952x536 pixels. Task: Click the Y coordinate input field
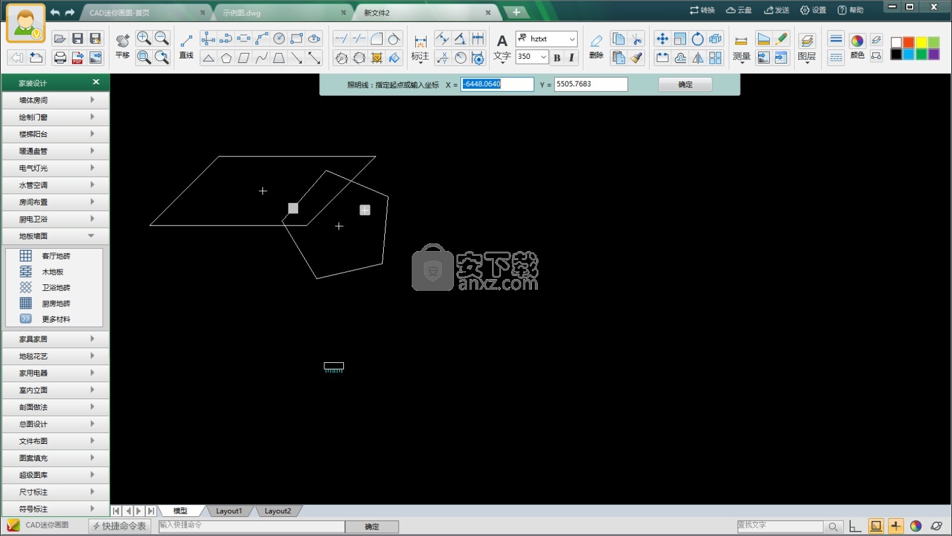(591, 84)
